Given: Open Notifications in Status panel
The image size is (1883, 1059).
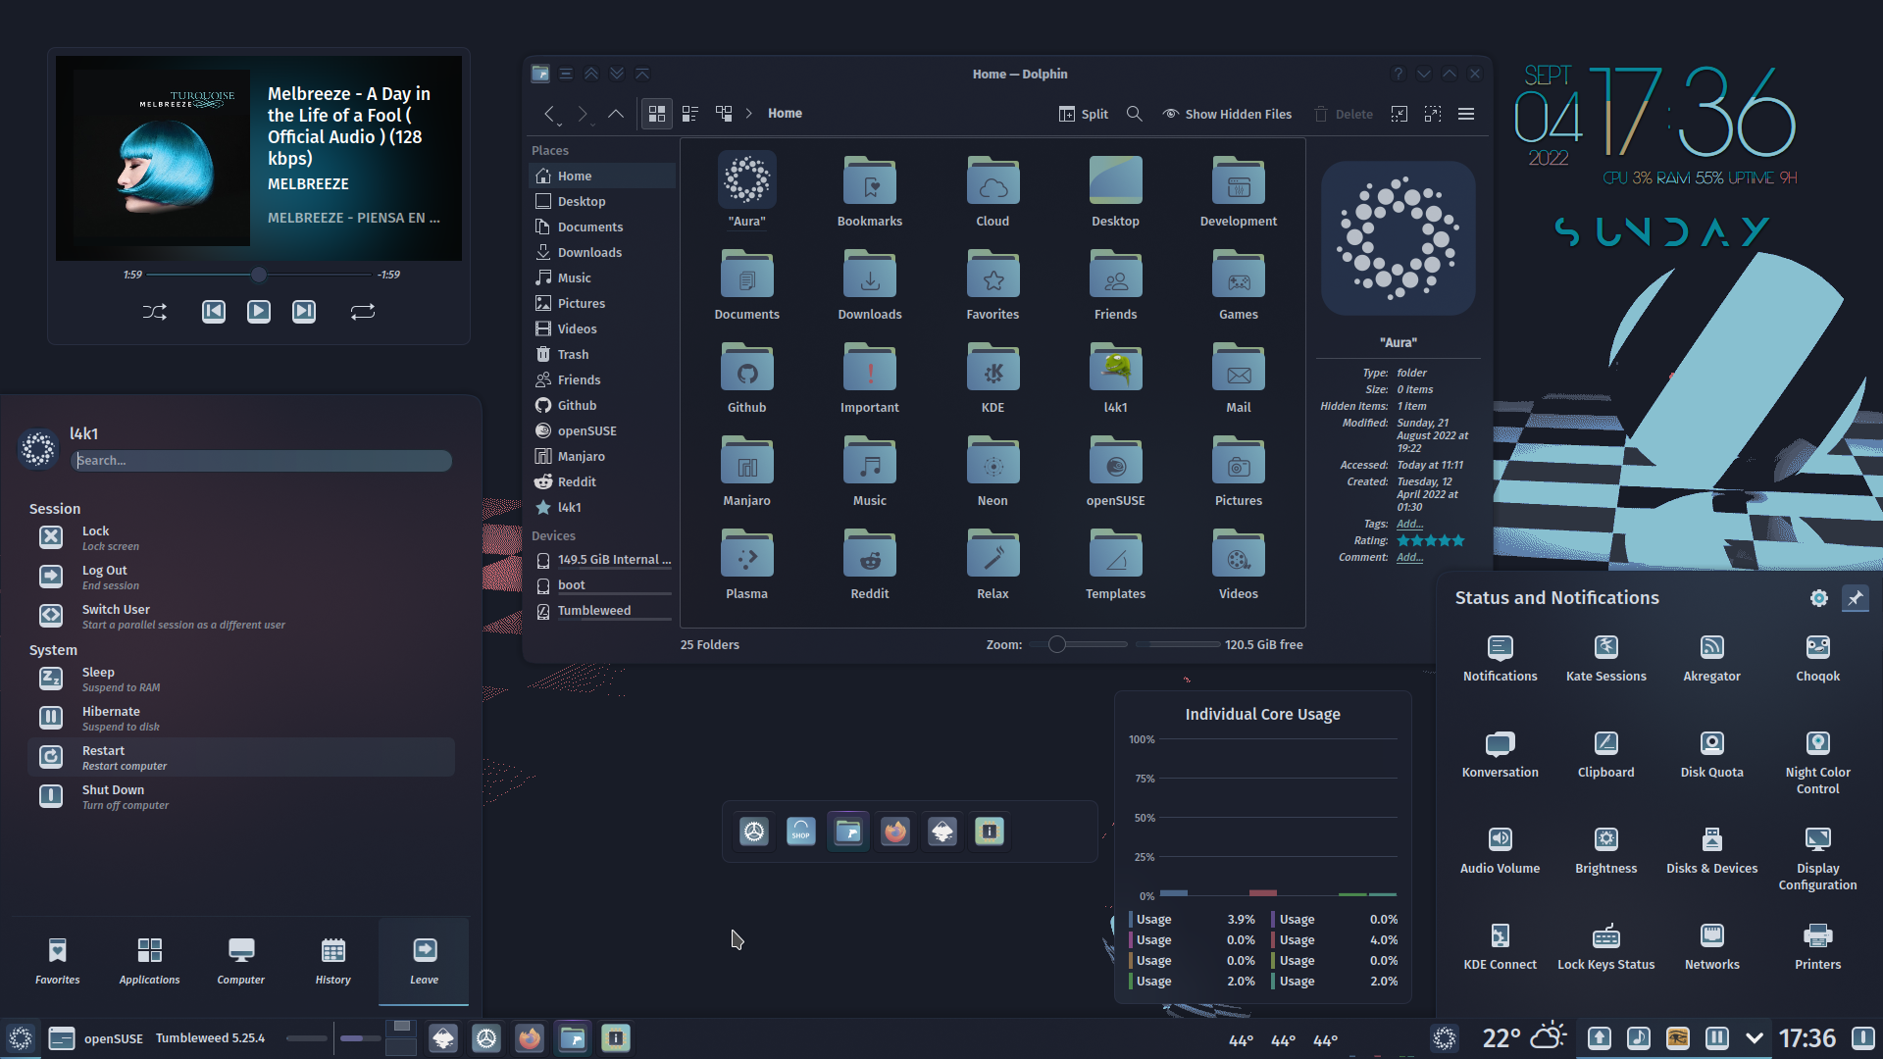Looking at the screenshot, I should (1501, 658).
